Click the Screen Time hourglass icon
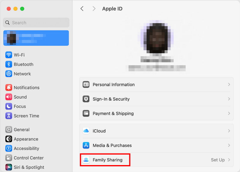This screenshot has width=240, height=172. click(x=9, y=116)
